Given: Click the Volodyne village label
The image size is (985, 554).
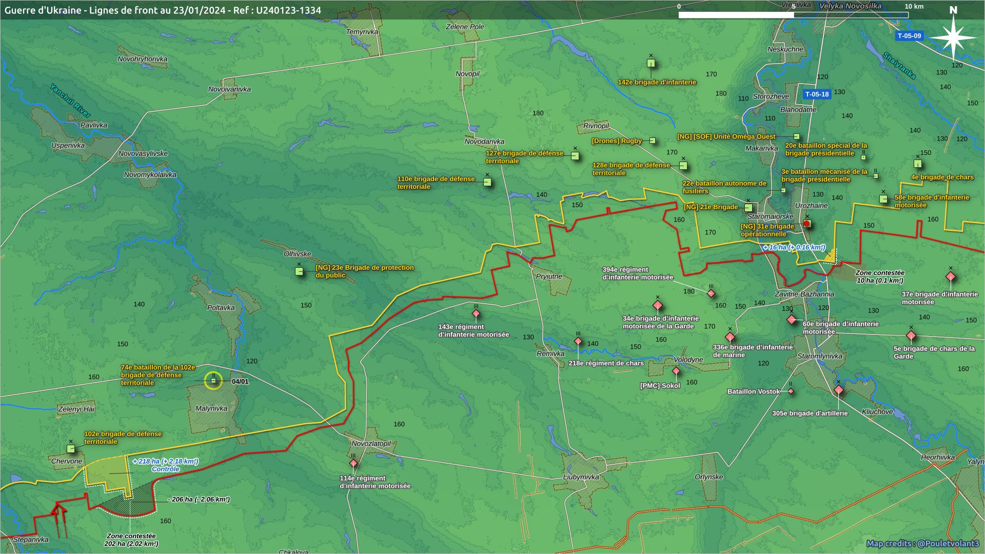Looking at the screenshot, I should click(688, 360).
